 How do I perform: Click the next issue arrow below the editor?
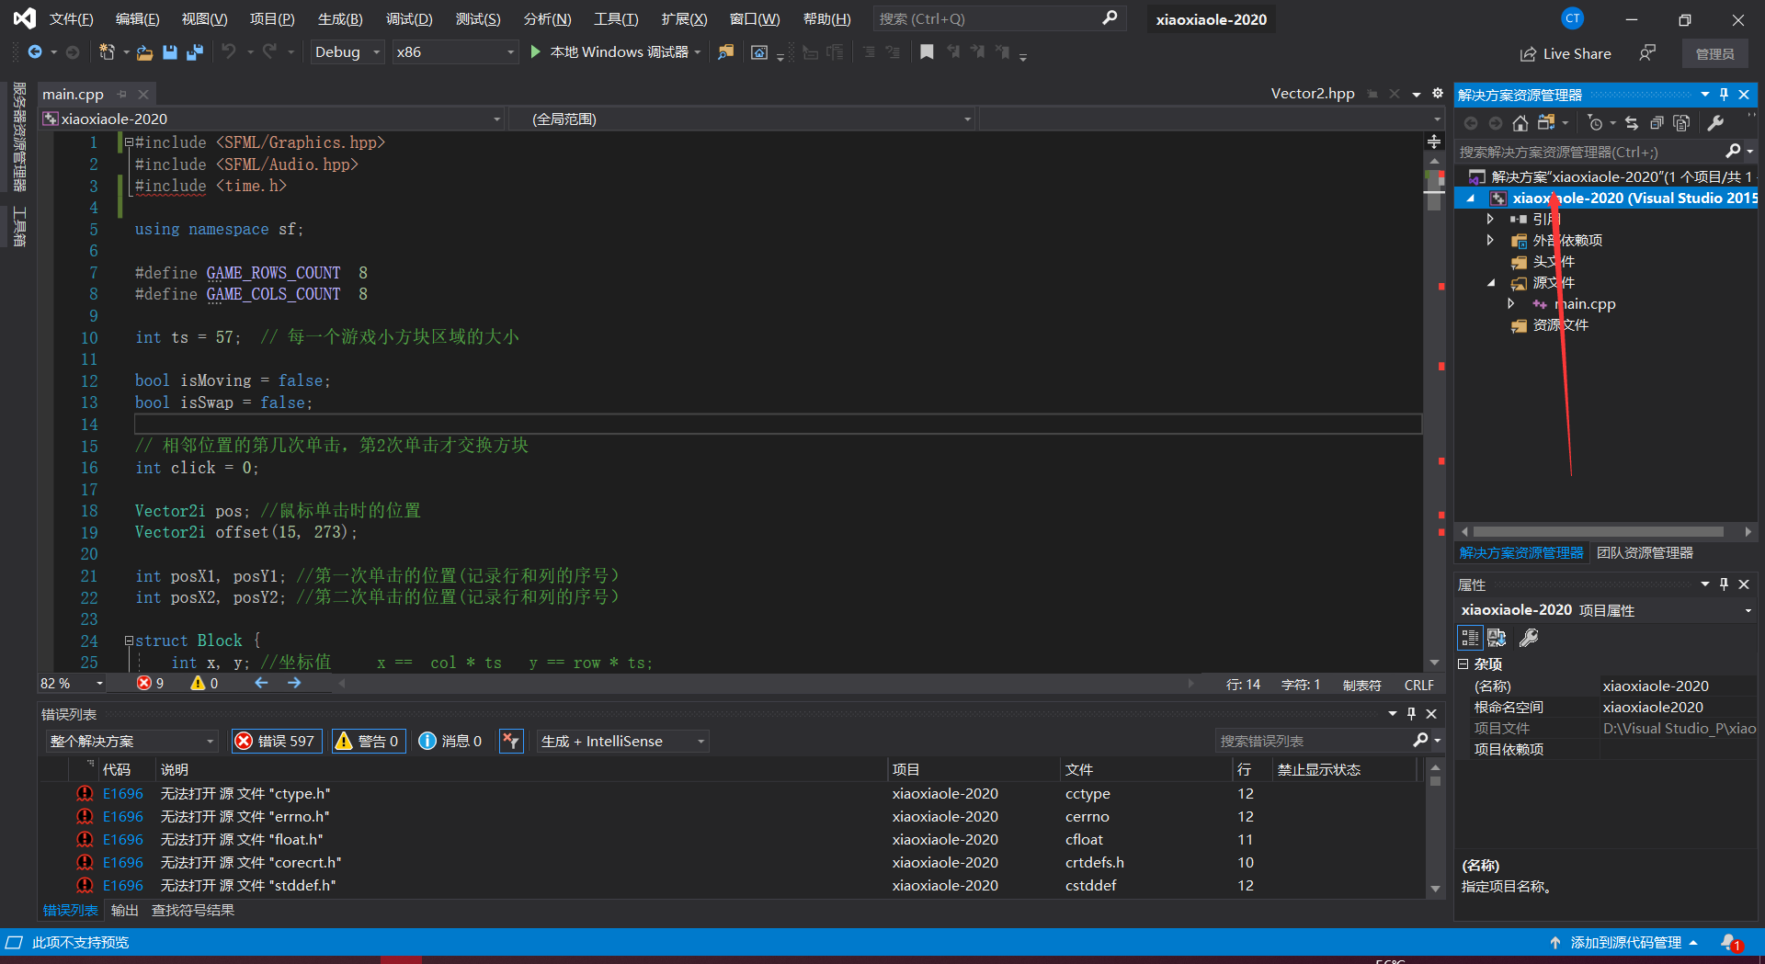click(x=294, y=683)
